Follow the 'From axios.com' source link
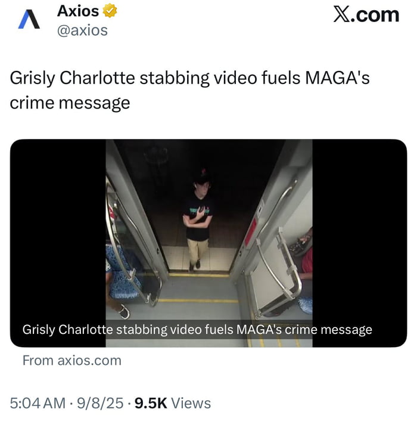Image resolution: width=417 pixels, height=421 pixels. [72, 360]
